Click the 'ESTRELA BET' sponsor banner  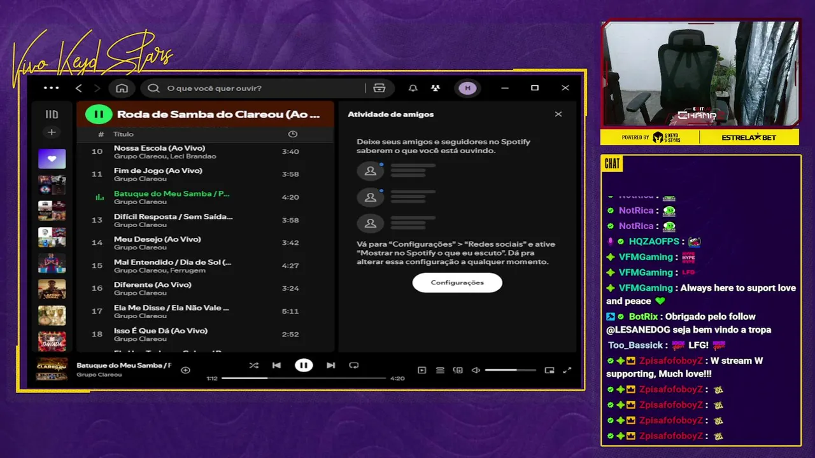749,137
